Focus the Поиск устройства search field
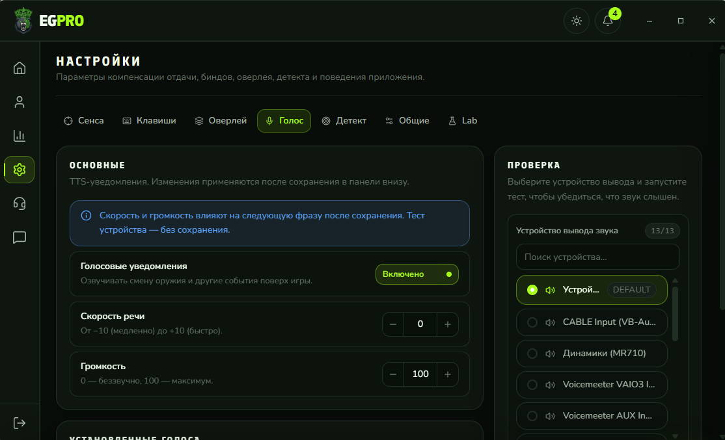The width and height of the screenshot is (725, 440). coord(598,257)
